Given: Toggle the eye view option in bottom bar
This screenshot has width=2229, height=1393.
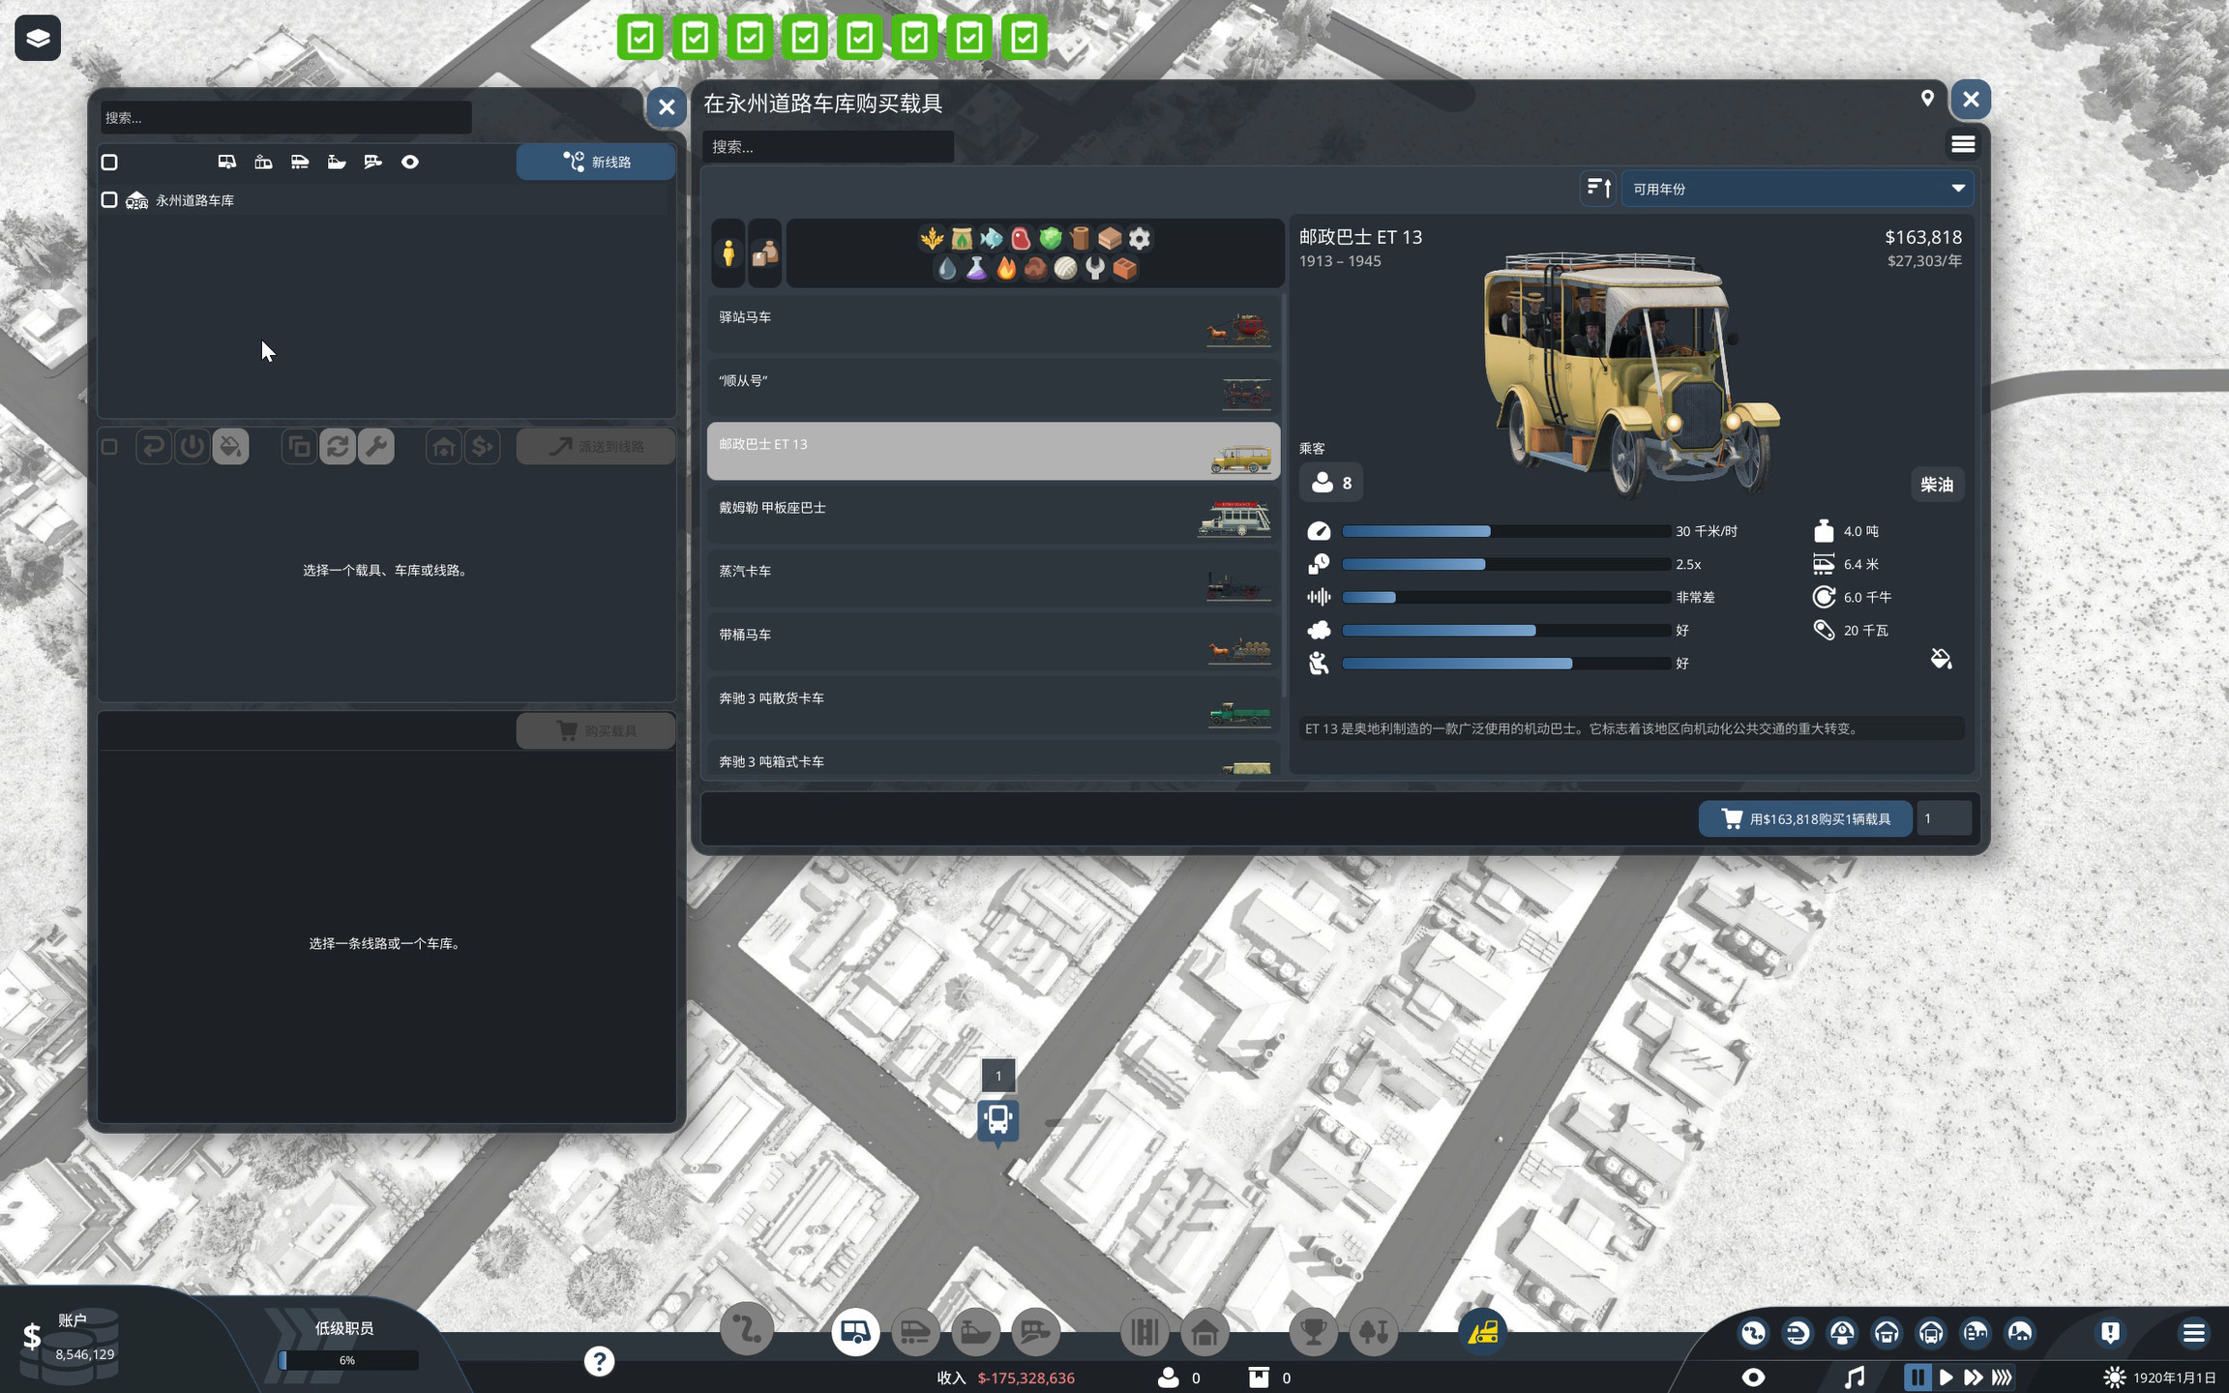Looking at the screenshot, I should click(x=1753, y=1377).
